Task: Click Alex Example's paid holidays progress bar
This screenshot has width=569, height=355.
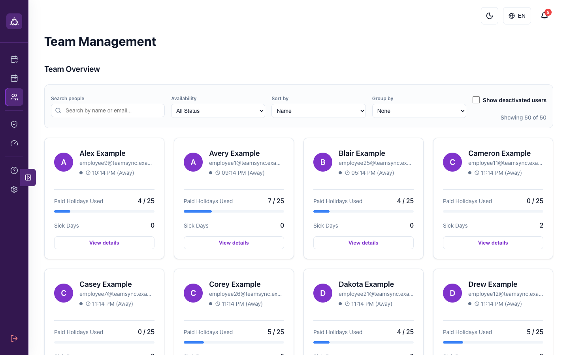Action: [x=104, y=211]
